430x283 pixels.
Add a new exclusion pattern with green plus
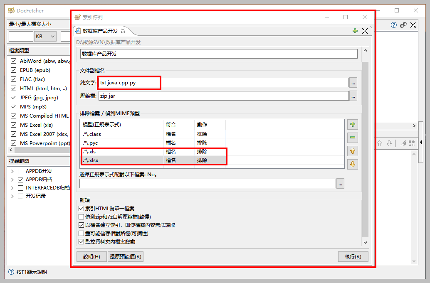point(352,124)
